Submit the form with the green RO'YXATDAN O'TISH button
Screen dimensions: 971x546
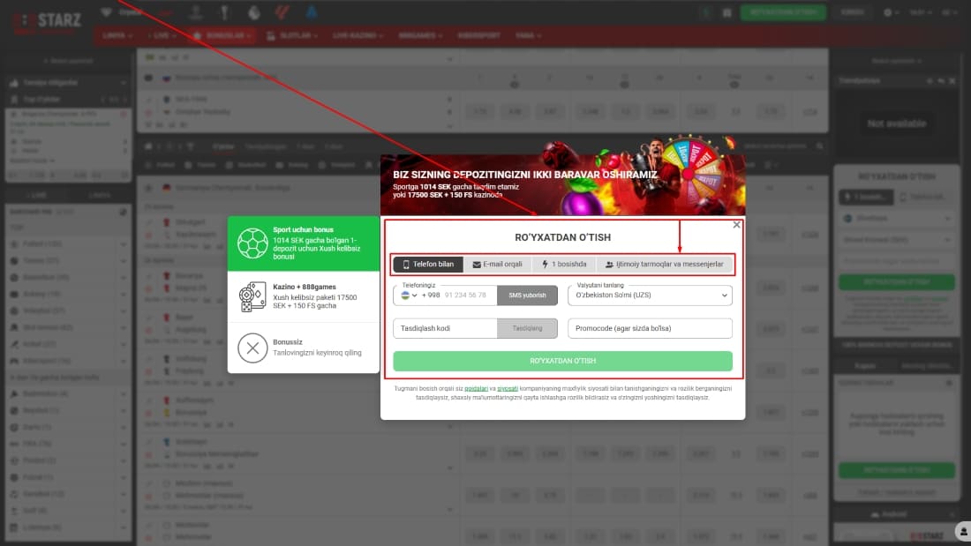562,361
